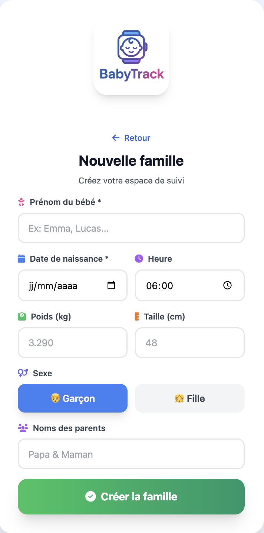Open the time picker clock
264x533 pixels.
point(227,285)
